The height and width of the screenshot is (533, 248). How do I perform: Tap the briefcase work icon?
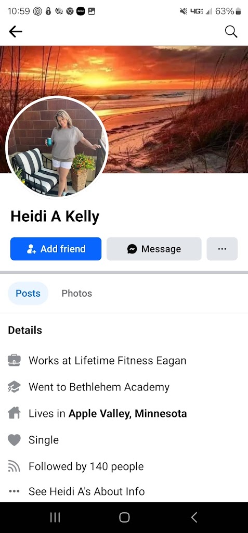pos(14,360)
